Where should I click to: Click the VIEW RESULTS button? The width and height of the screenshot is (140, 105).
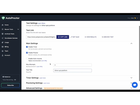pos(90,37)
